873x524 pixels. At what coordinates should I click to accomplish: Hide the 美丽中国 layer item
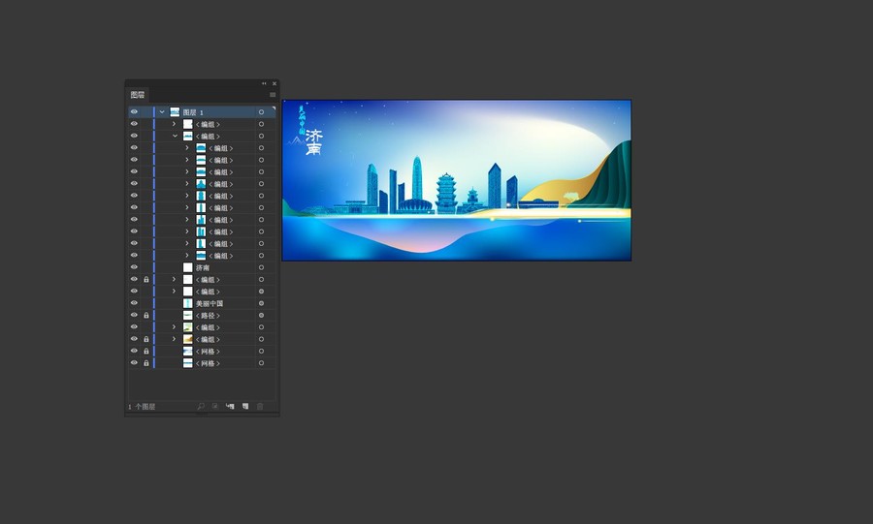click(134, 303)
